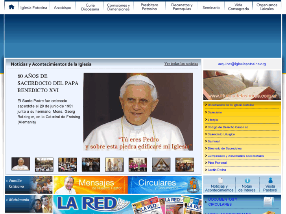Open the Notas de Interes text link
Screen dimensions: 286x214
tap(247, 188)
